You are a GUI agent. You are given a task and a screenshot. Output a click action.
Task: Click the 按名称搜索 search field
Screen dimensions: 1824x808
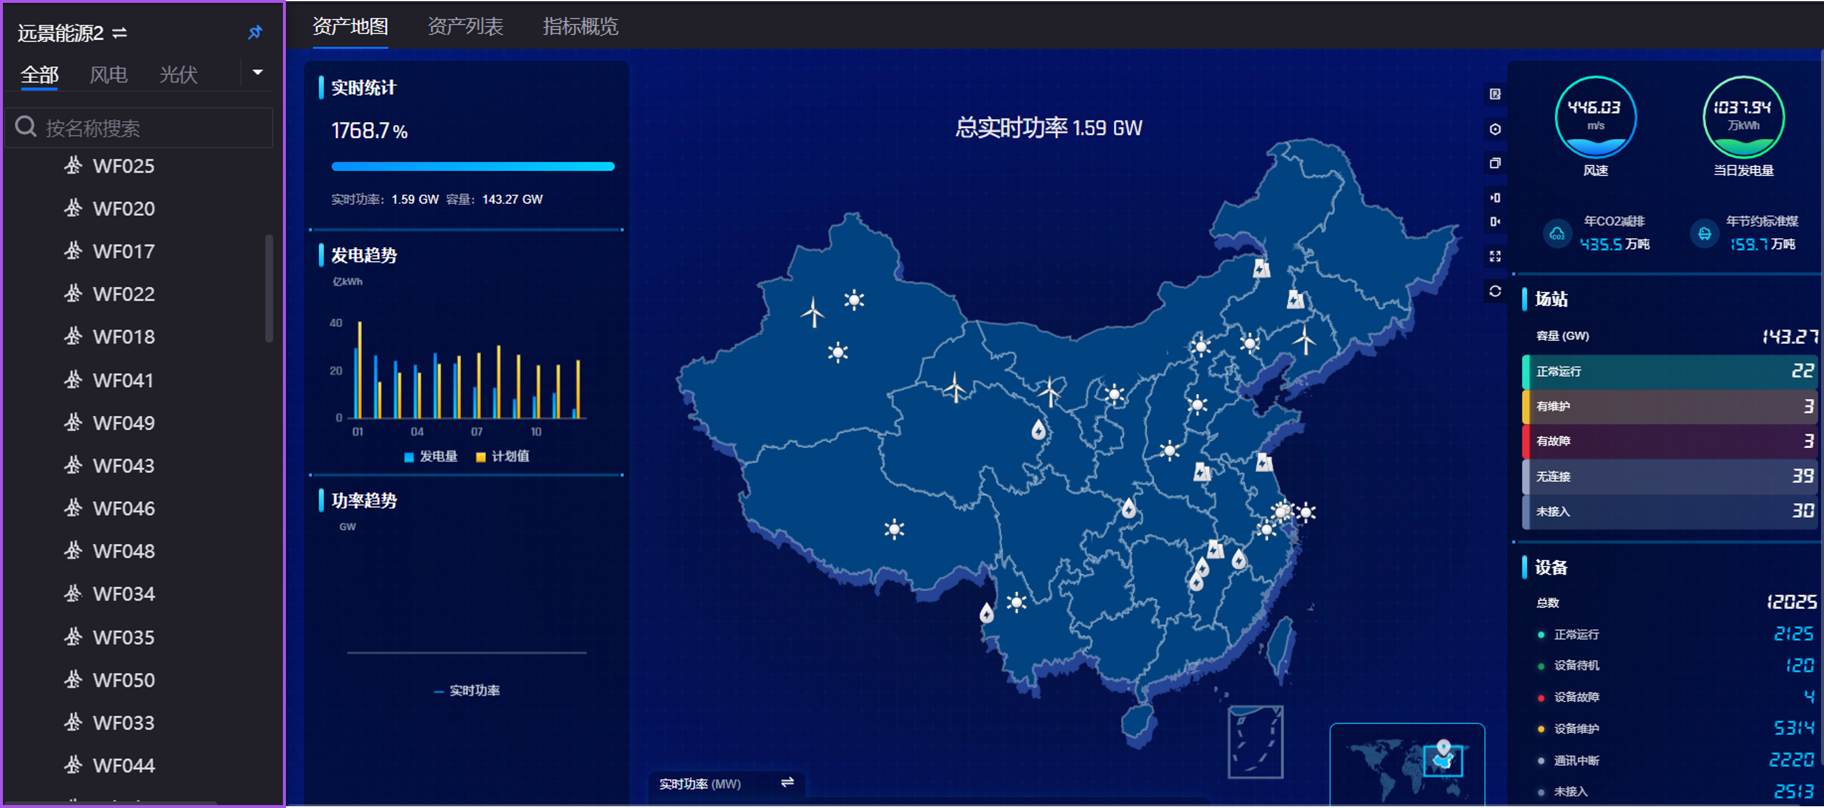click(x=141, y=128)
